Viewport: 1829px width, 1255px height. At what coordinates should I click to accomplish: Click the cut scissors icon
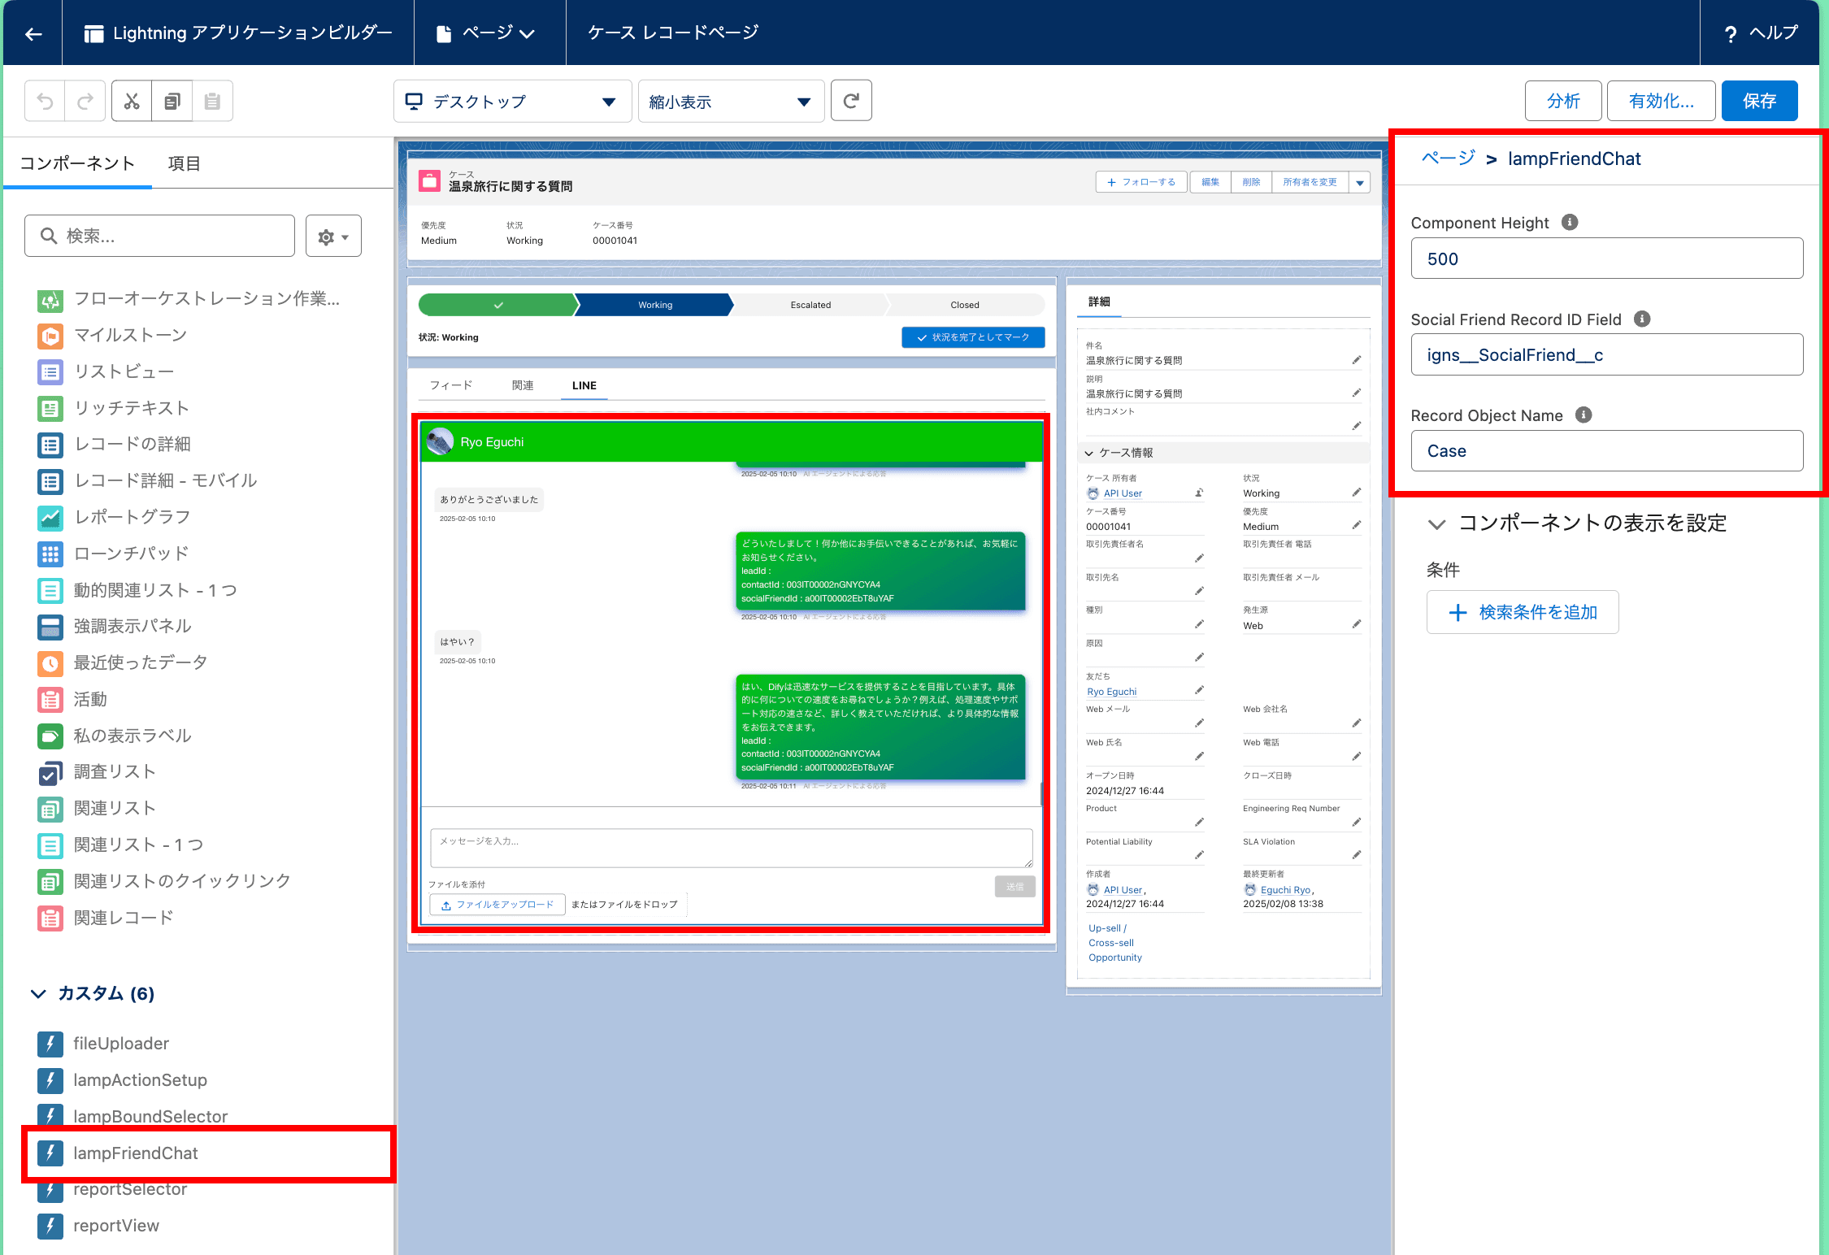(132, 102)
